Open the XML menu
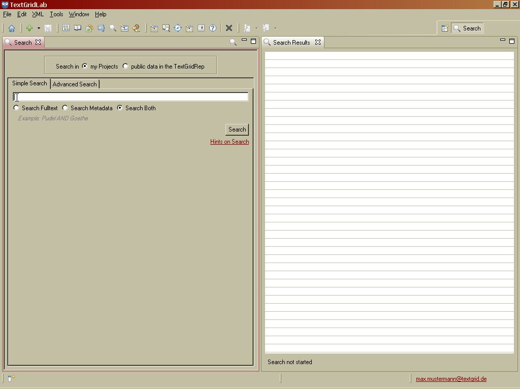Screen dimensions: 520x389 coord(38,14)
